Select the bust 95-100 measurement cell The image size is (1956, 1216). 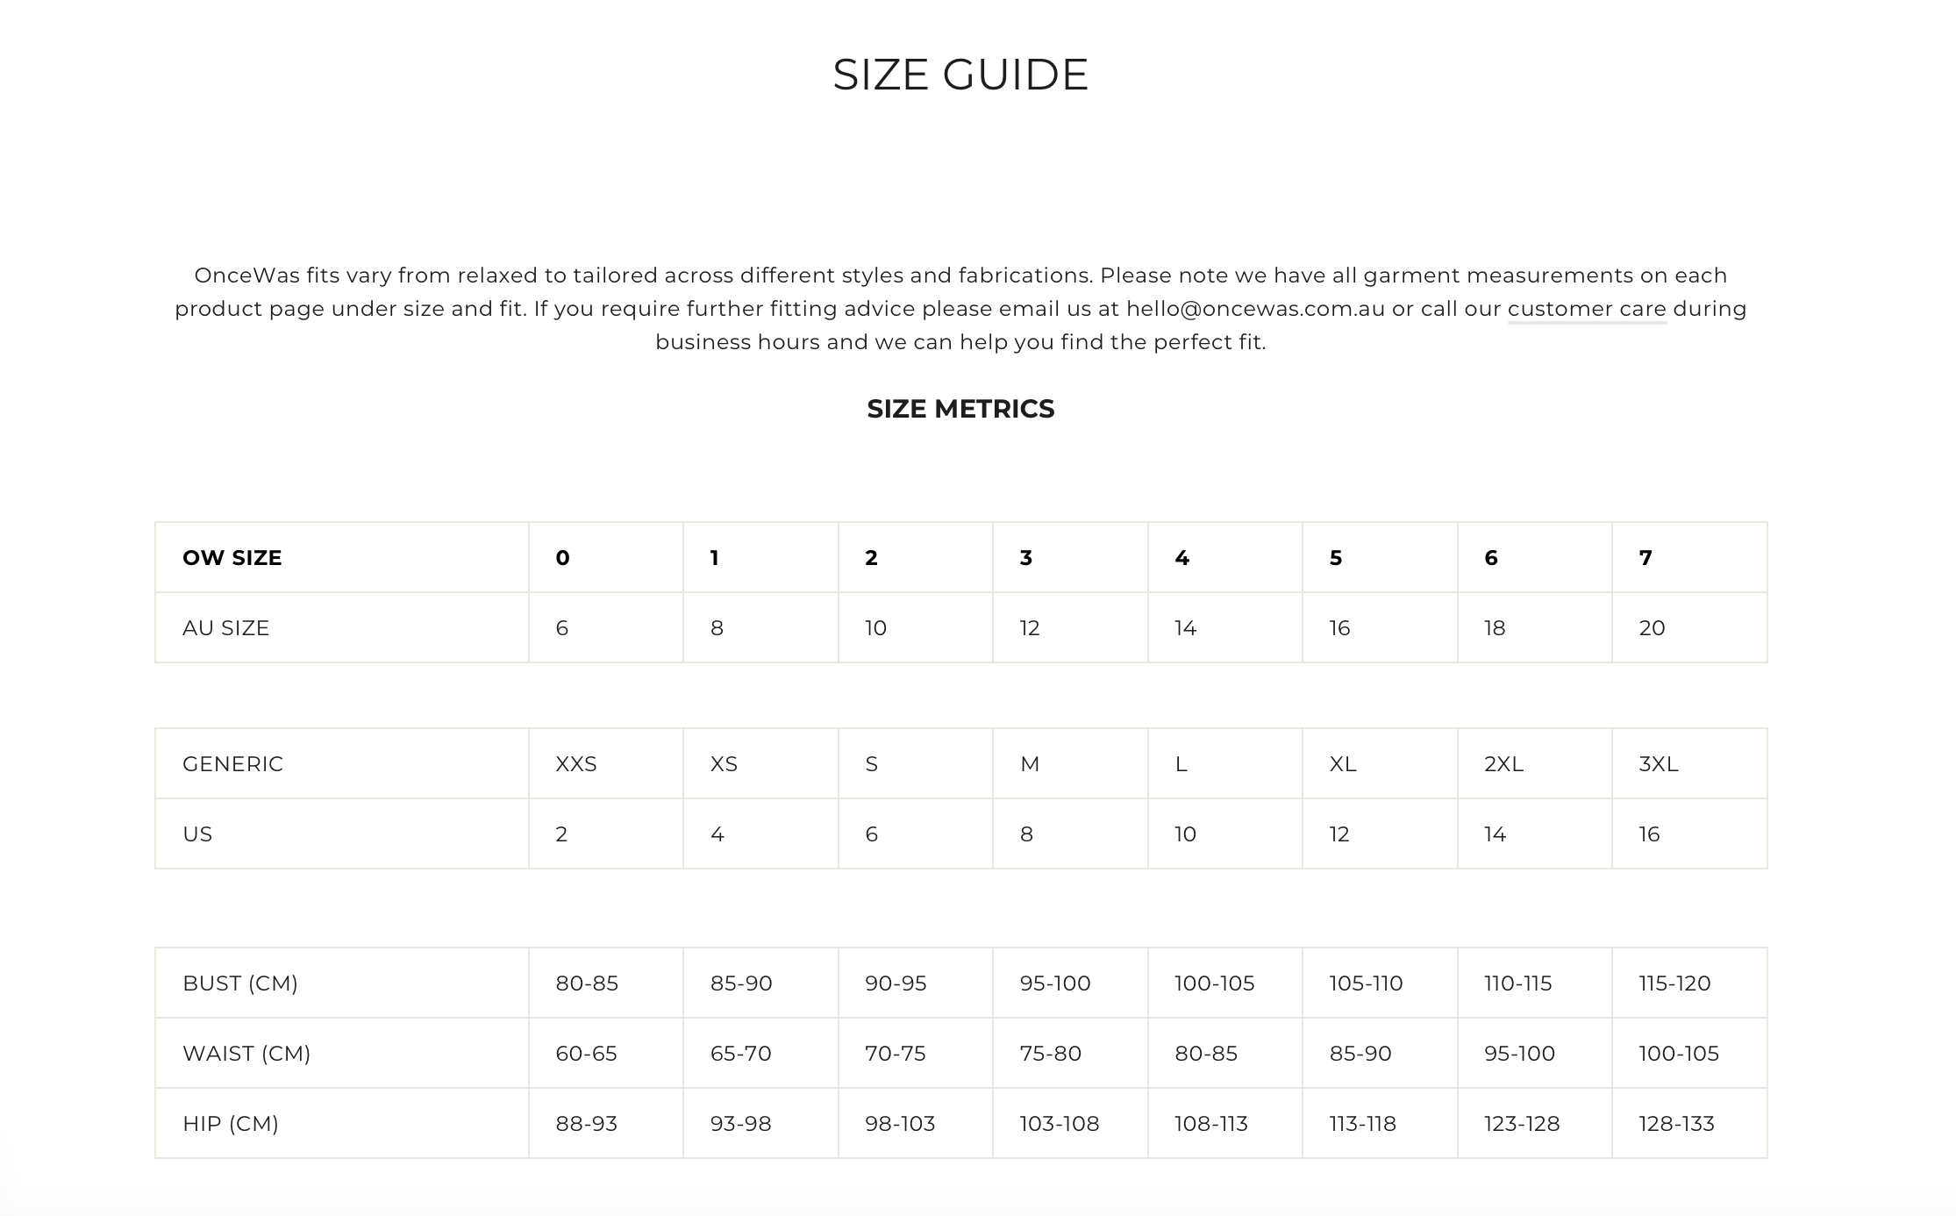(1055, 984)
